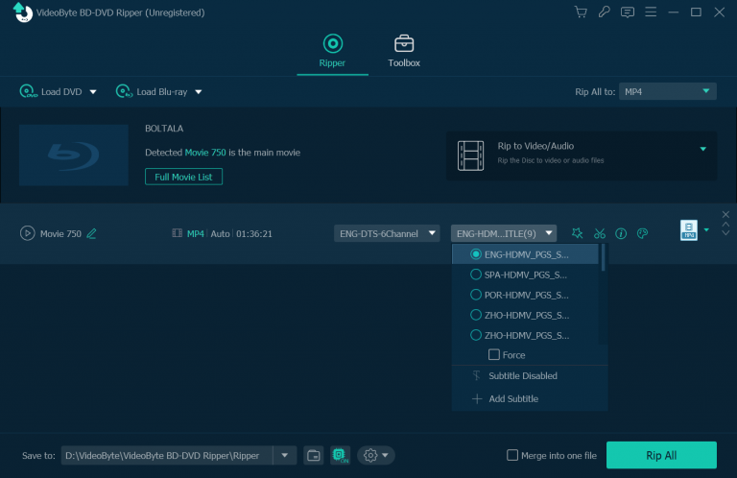The image size is (737, 478).
Task: Select the first ZHO-HDMV_PGS_S... subtitle option
Action: pos(525,315)
